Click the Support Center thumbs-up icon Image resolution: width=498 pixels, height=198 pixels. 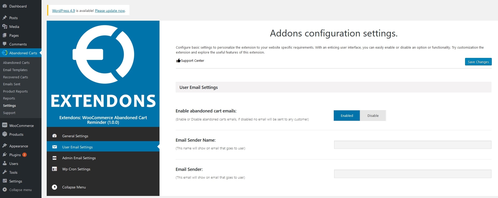pyautogui.click(x=178, y=60)
